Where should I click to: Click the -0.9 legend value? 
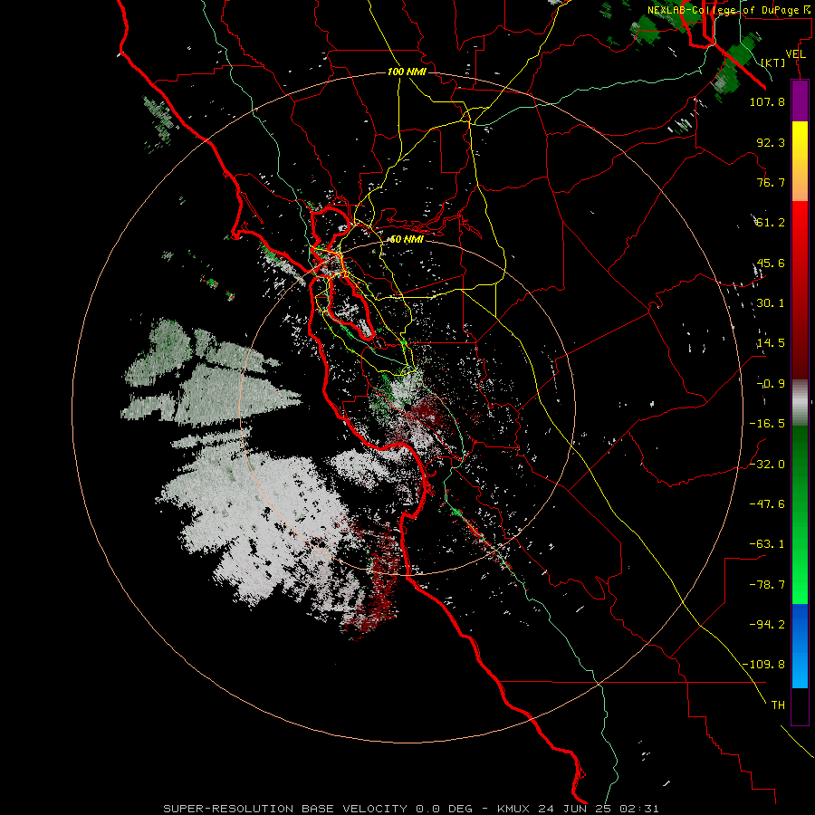coord(771,384)
